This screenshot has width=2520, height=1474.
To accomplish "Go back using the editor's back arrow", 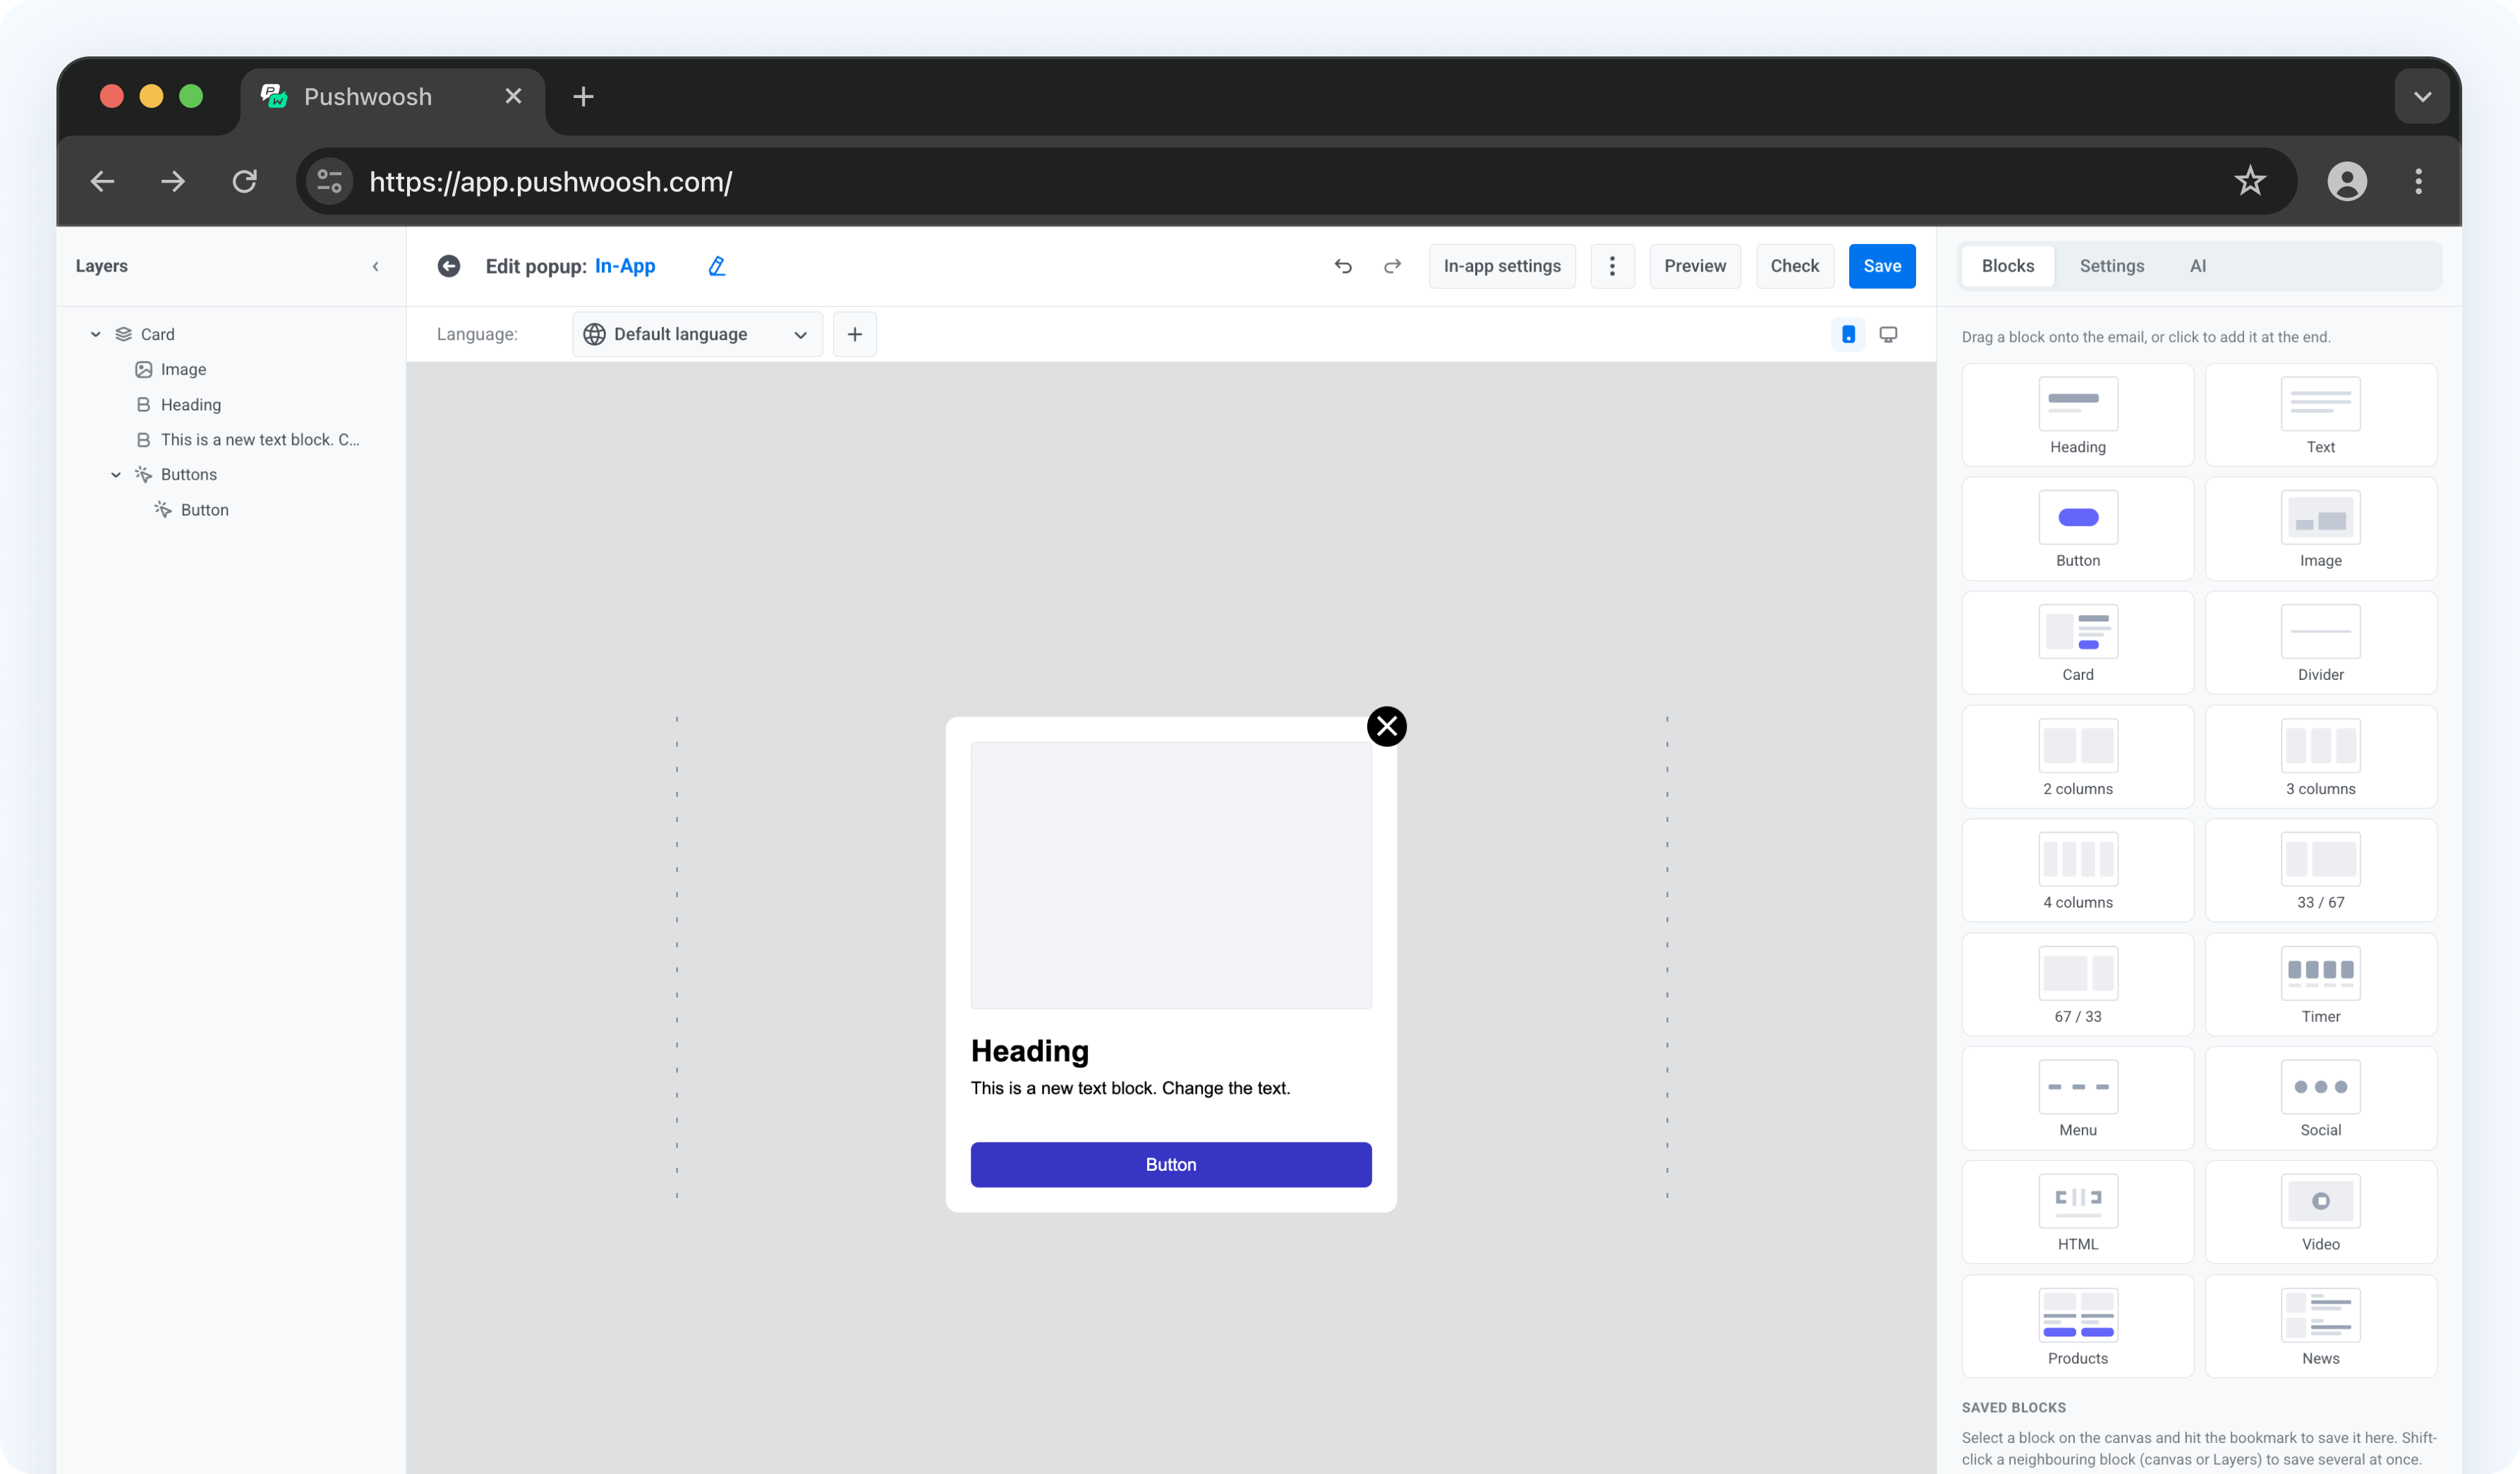I will (x=449, y=266).
